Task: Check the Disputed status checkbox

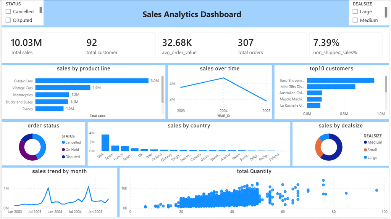Action: coord(8,20)
